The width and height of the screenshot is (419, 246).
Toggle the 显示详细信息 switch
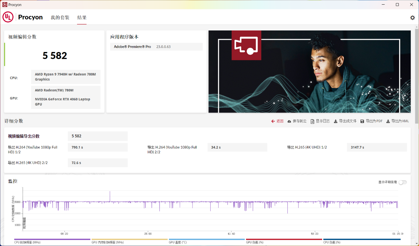(402, 182)
